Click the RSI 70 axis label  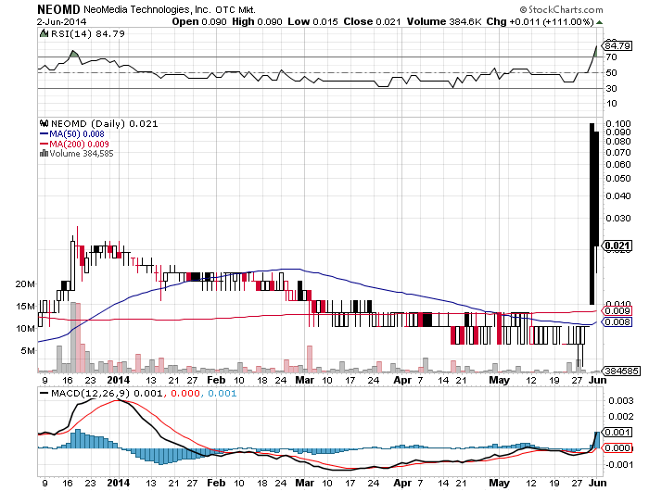tap(611, 57)
